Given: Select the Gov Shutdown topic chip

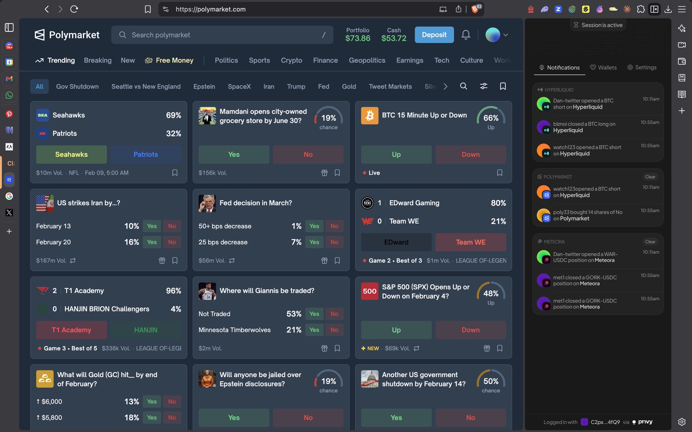Looking at the screenshot, I should (77, 86).
